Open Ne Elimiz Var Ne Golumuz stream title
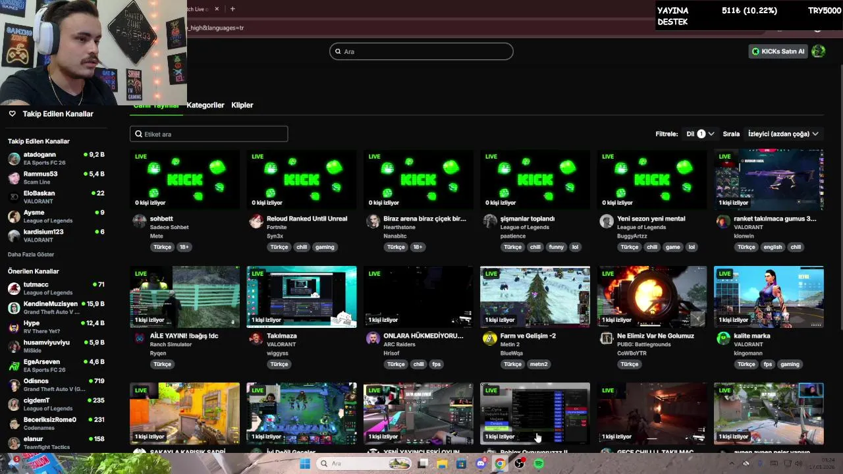Image resolution: width=843 pixels, height=474 pixels. pyautogui.click(x=655, y=336)
